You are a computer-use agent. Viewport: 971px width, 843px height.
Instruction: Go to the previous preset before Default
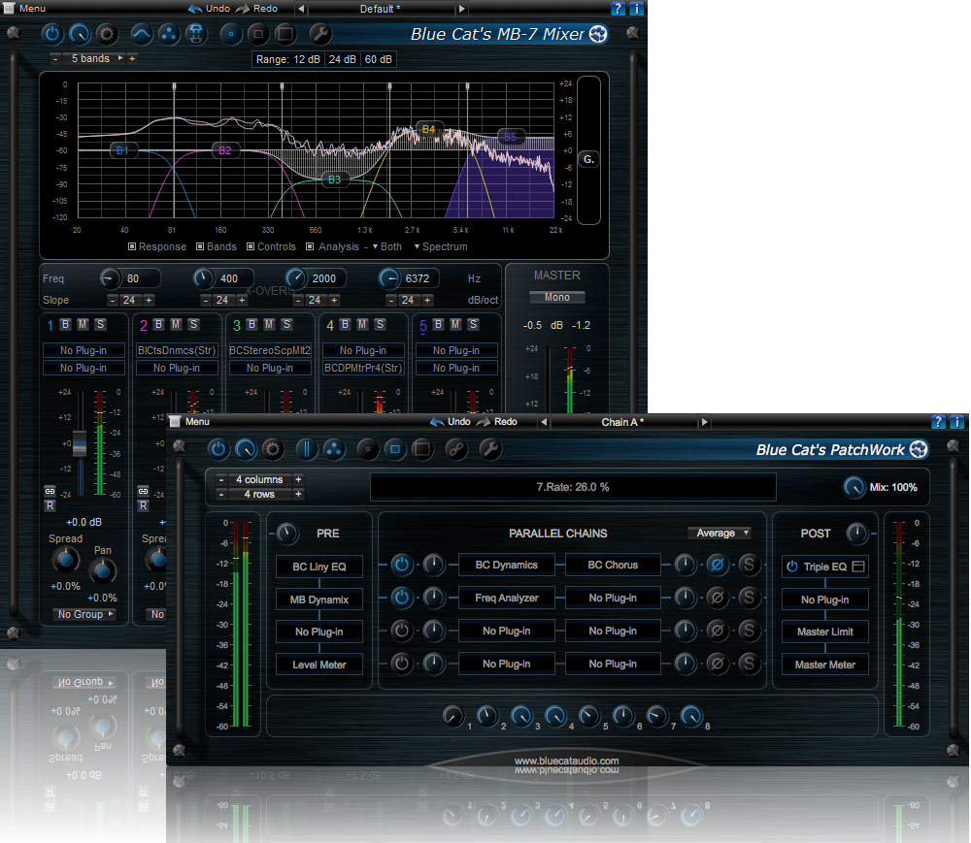(301, 9)
